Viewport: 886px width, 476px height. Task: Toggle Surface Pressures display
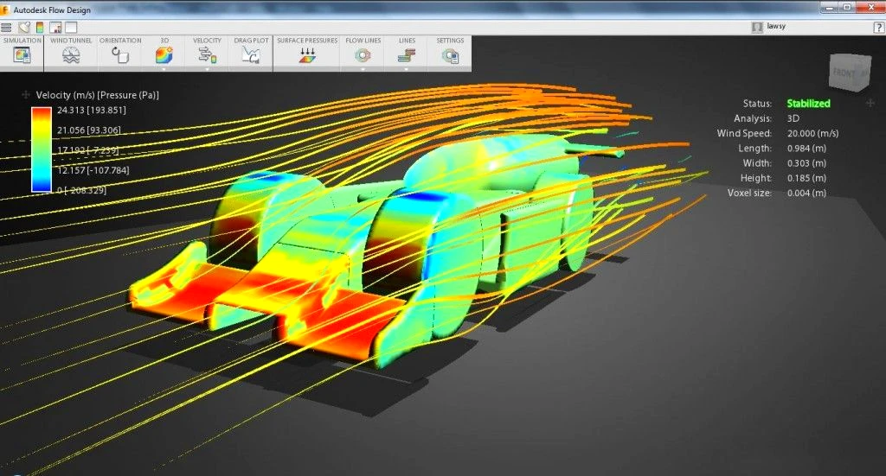click(x=307, y=52)
